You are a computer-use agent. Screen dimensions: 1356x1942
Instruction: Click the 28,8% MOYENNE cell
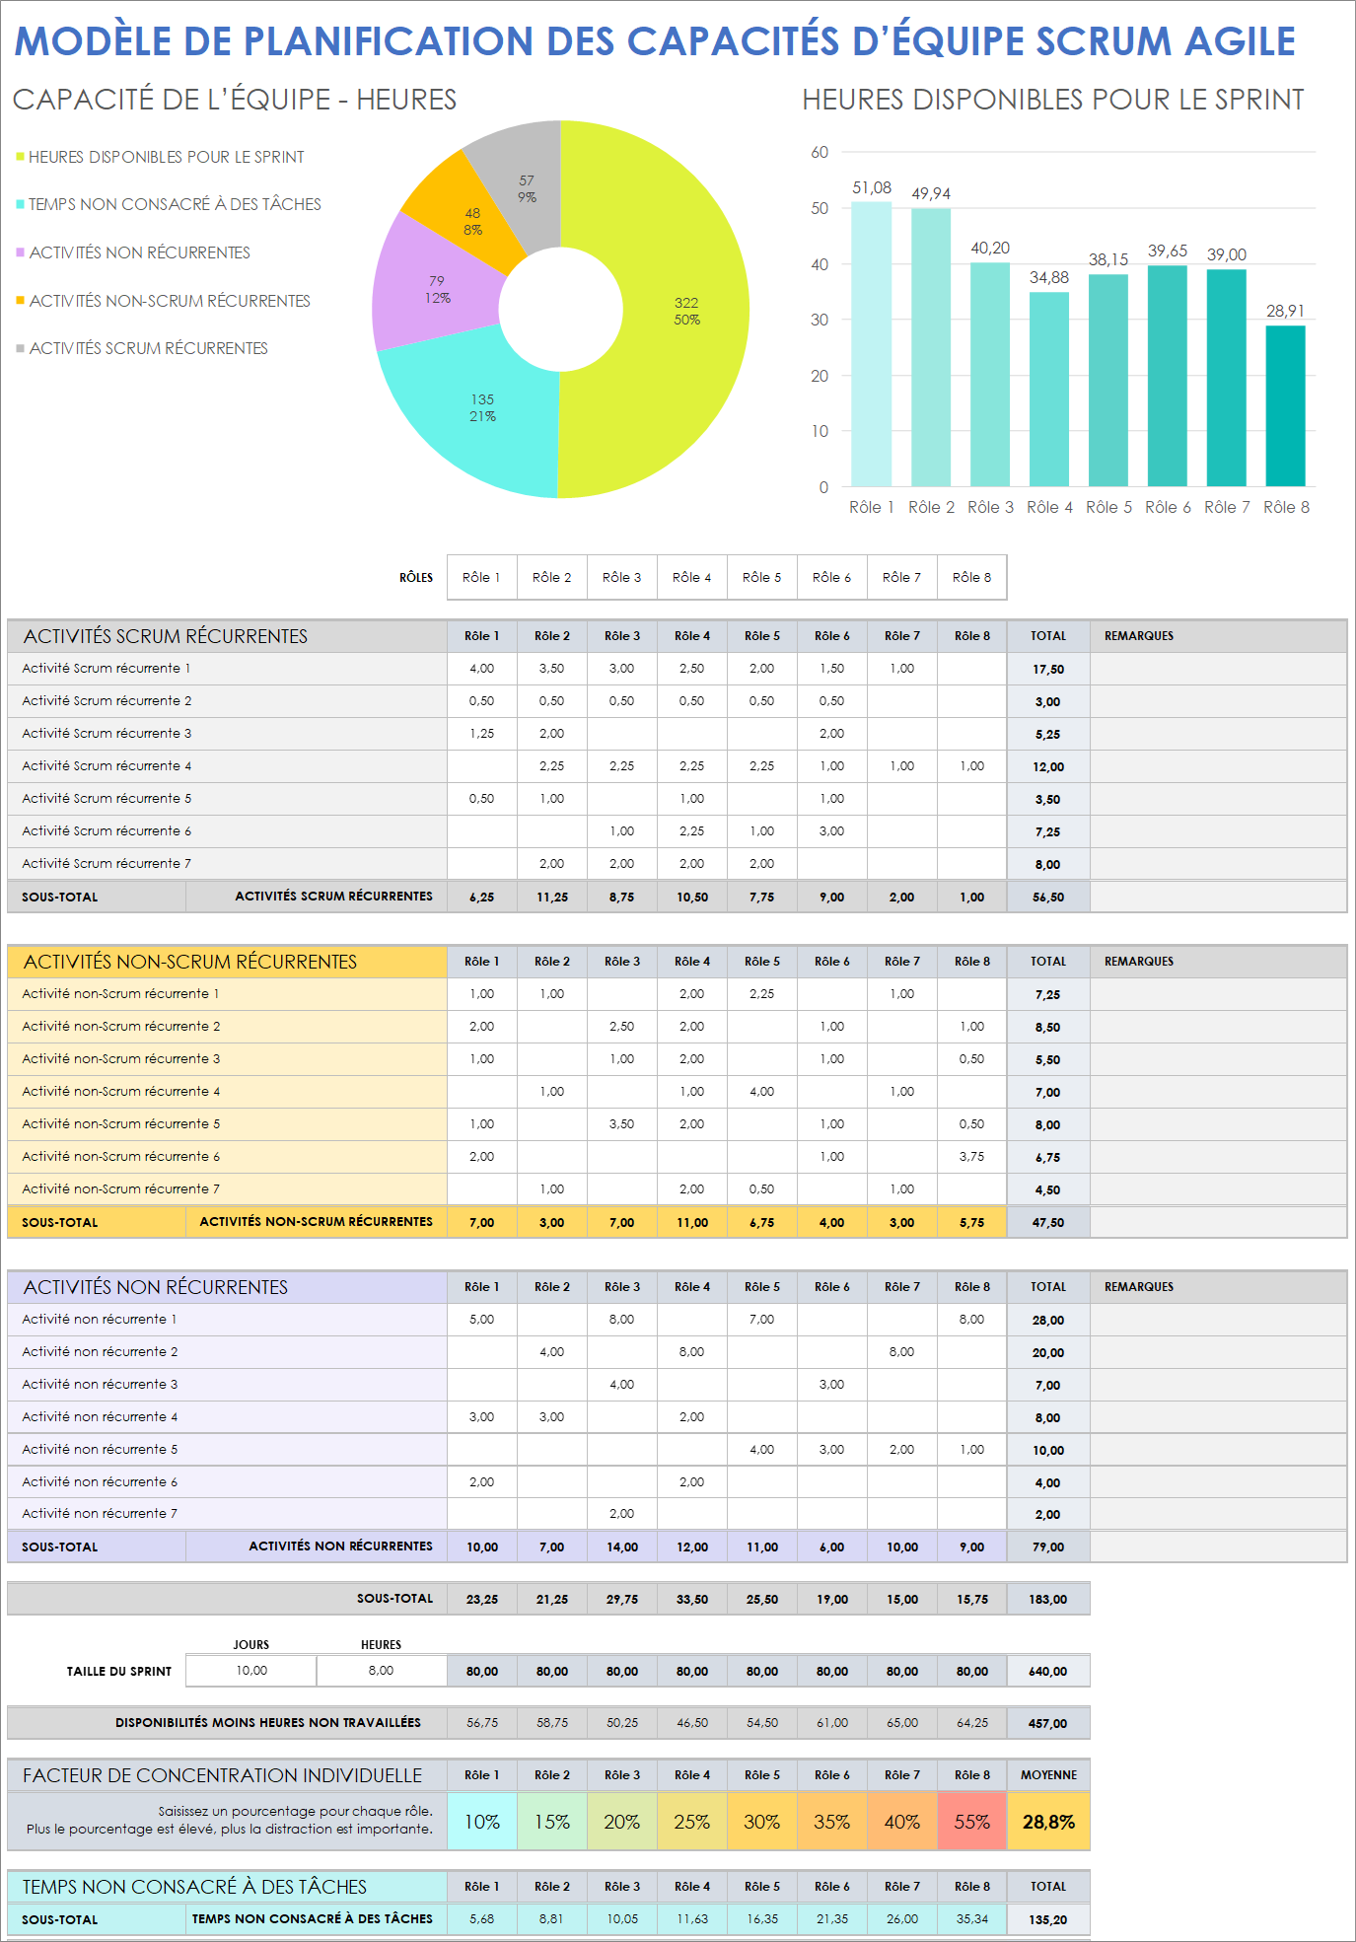[x=1048, y=1822]
